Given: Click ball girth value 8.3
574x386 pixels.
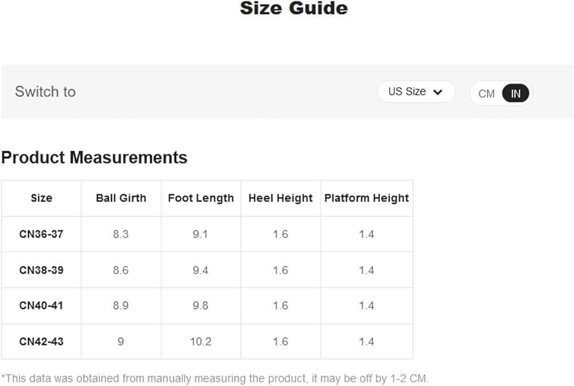Looking at the screenshot, I should [121, 234].
